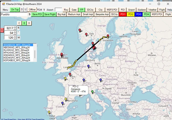Click yellow POI pin near Zaragoza
Viewport: 172px width, 120px height.
coord(66,99)
